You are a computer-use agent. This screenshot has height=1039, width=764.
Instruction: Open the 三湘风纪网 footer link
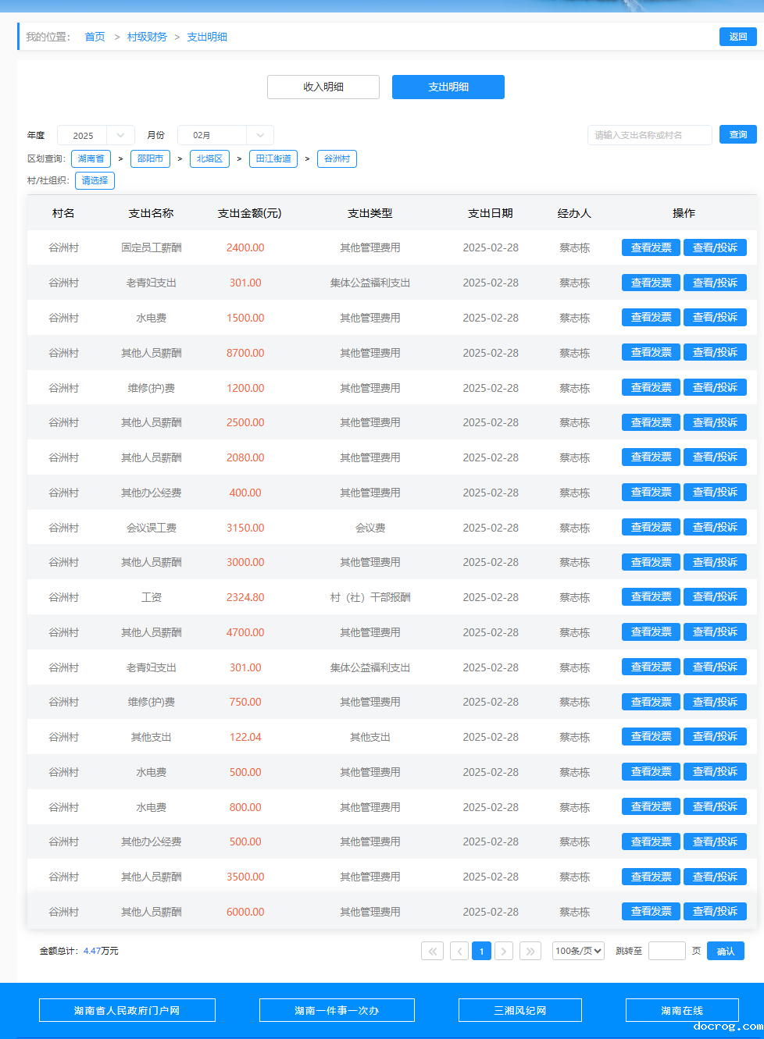coord(519,1010)
